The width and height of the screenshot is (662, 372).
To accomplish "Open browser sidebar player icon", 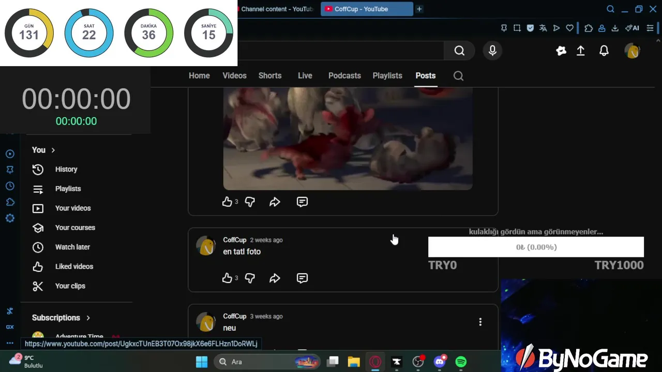I will pos(10,154).
